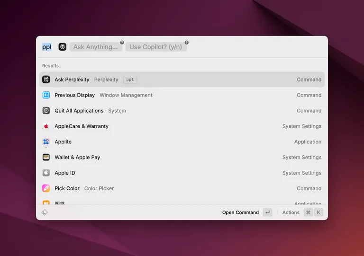Select Quit All Applications command
The height and width of the screenshot is (256, 364).
(182, 111)
